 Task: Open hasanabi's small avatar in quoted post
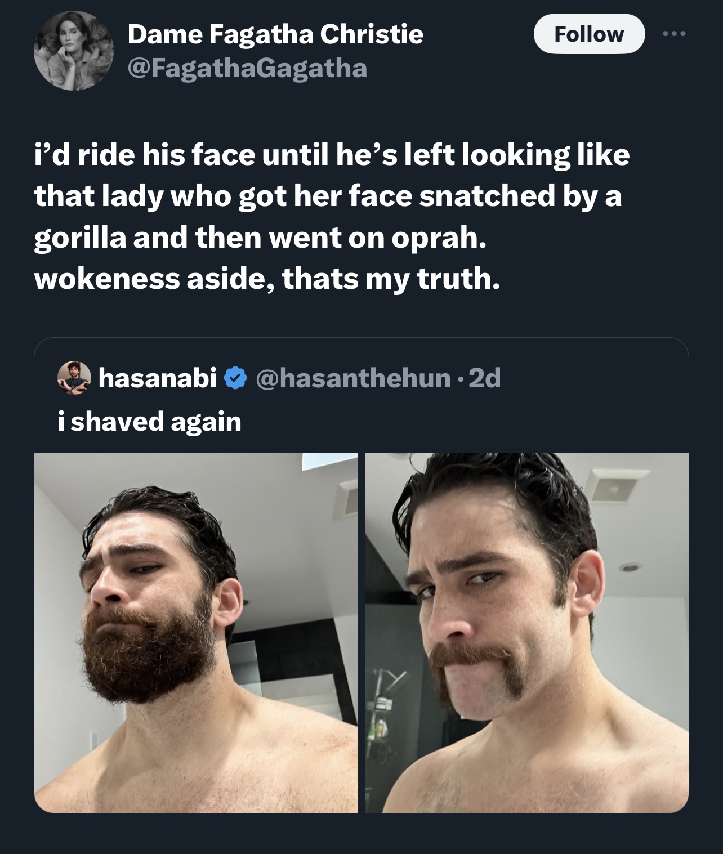point(74,378)
